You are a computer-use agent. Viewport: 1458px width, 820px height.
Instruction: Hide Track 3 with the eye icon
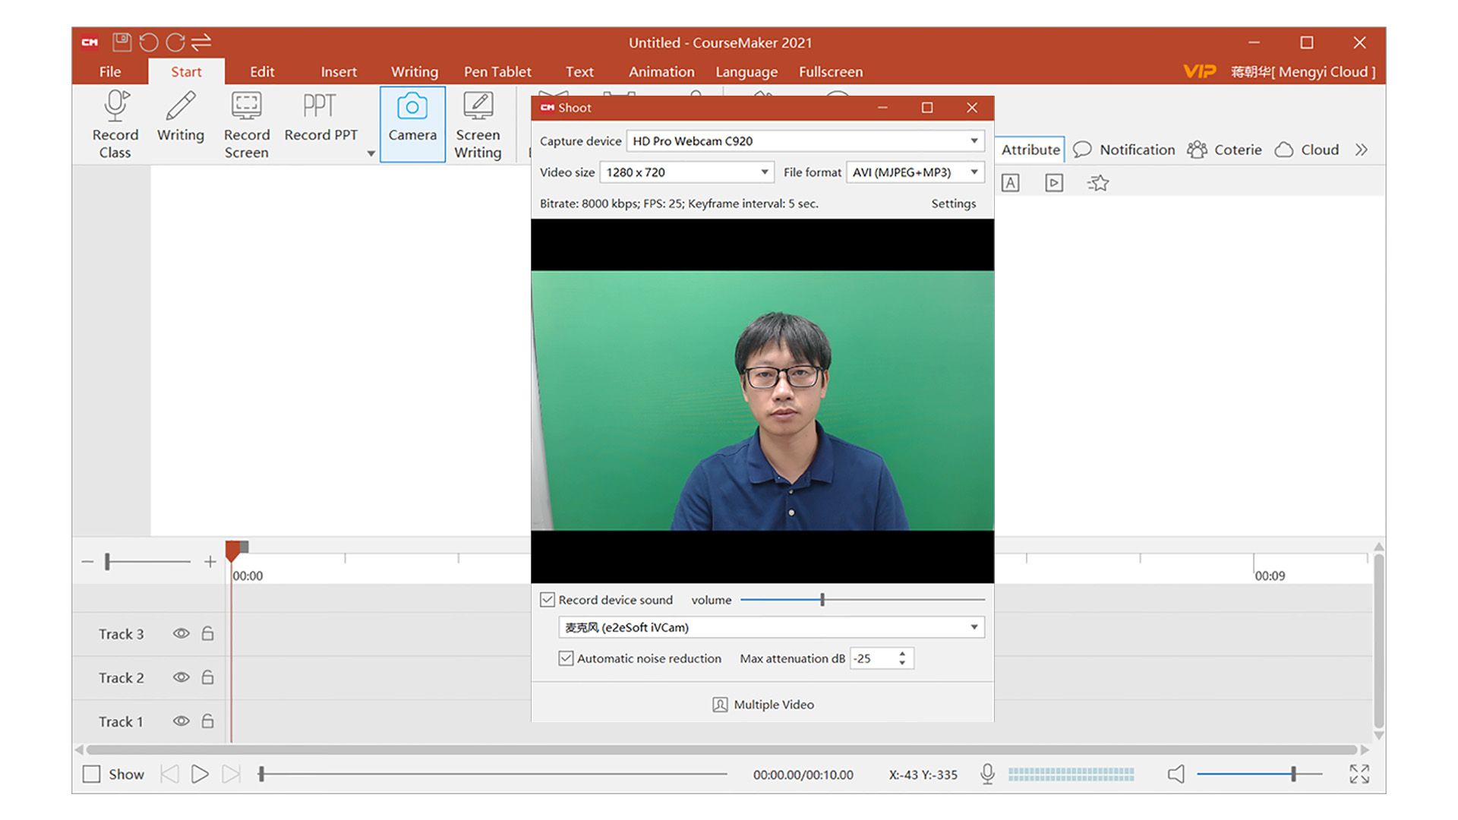[x=181, y=633]
